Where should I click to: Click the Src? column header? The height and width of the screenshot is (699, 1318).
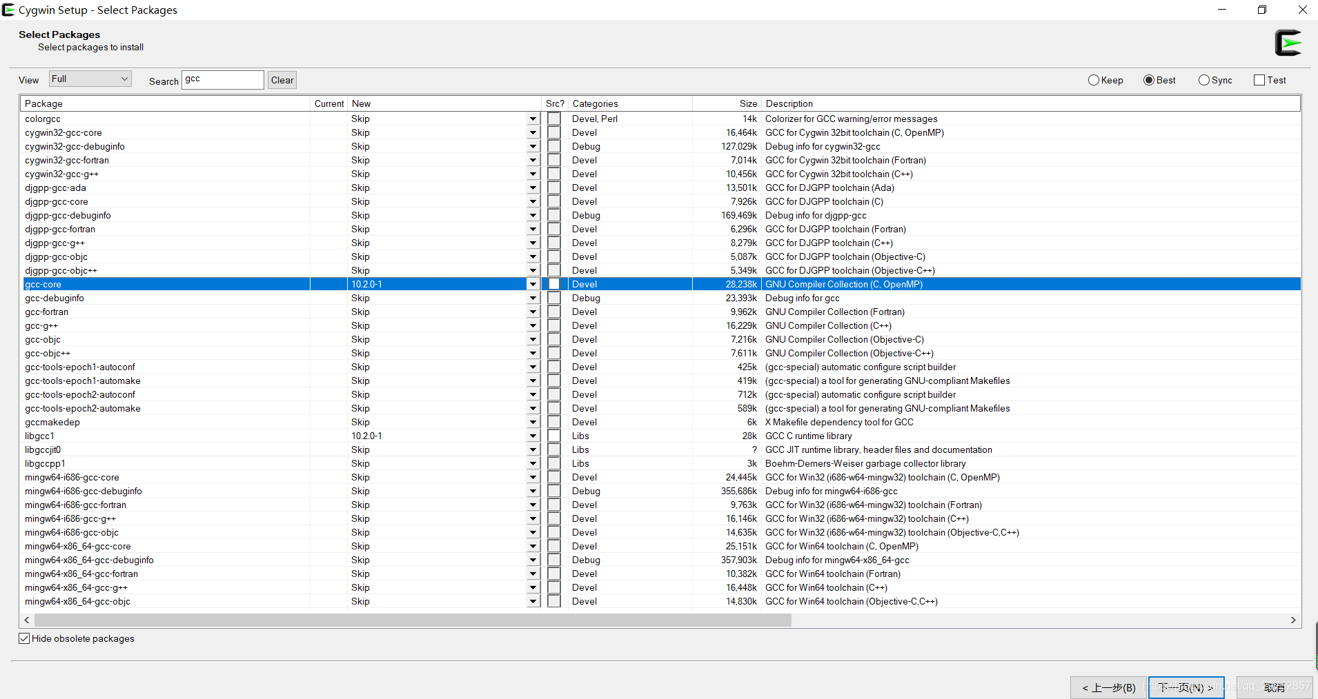pos(555,103)
